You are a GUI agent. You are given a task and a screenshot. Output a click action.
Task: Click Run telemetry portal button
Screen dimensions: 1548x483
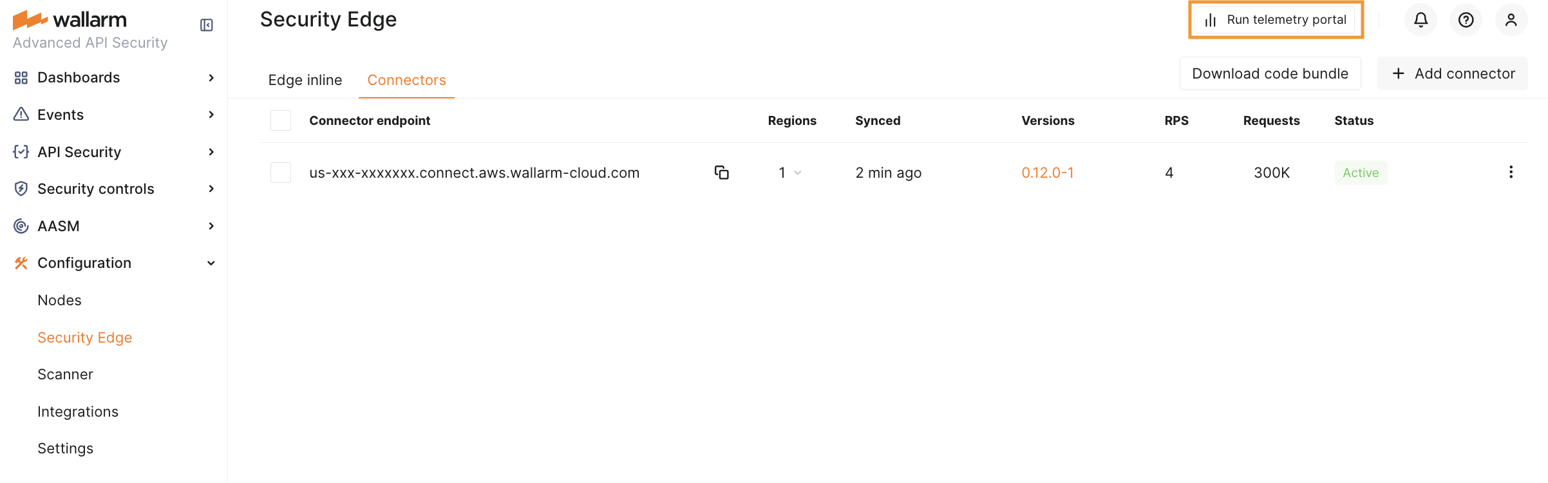pyautogui.click(x=1276, y=20)
